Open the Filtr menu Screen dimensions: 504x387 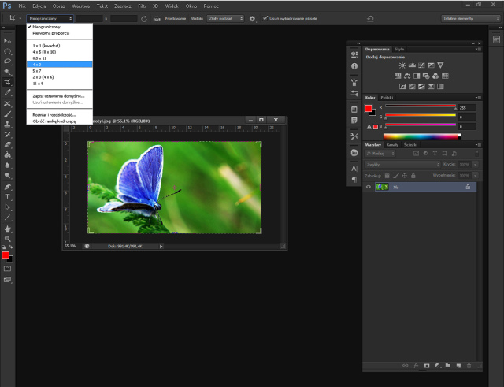[142, 6]
